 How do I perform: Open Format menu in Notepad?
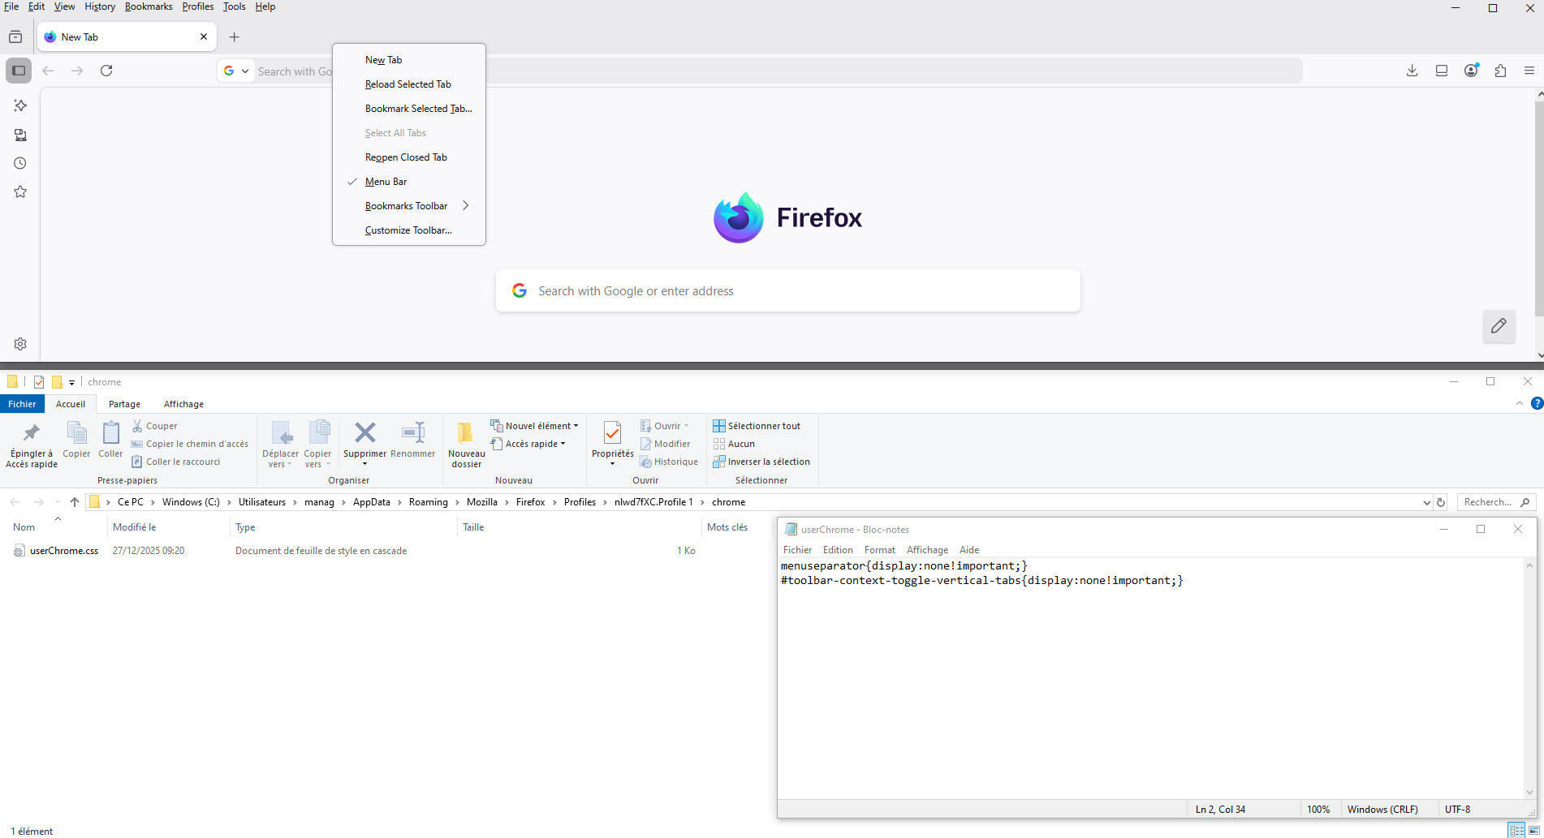(880, 550)
